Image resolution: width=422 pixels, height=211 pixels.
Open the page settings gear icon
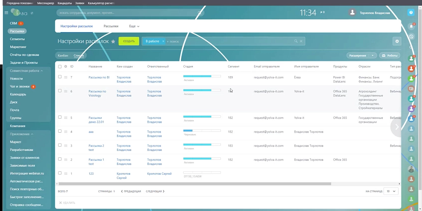[397, 41]
